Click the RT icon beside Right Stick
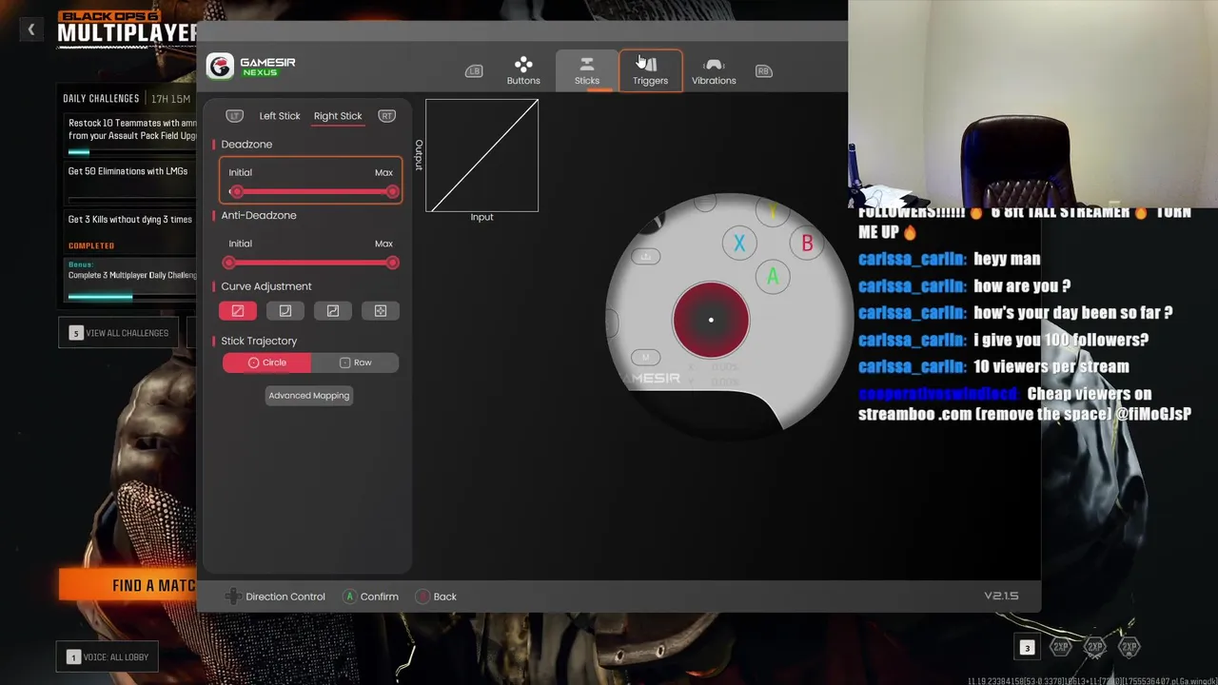Image resolution: width=1218 pixels, height=685 pixels. click(x=386, y=116)
